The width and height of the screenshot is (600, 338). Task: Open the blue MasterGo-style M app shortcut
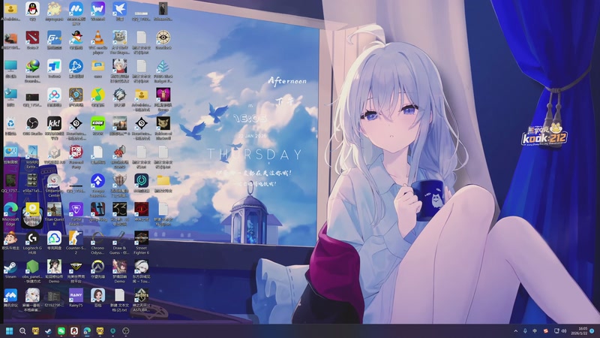click(x=76, y=9)
